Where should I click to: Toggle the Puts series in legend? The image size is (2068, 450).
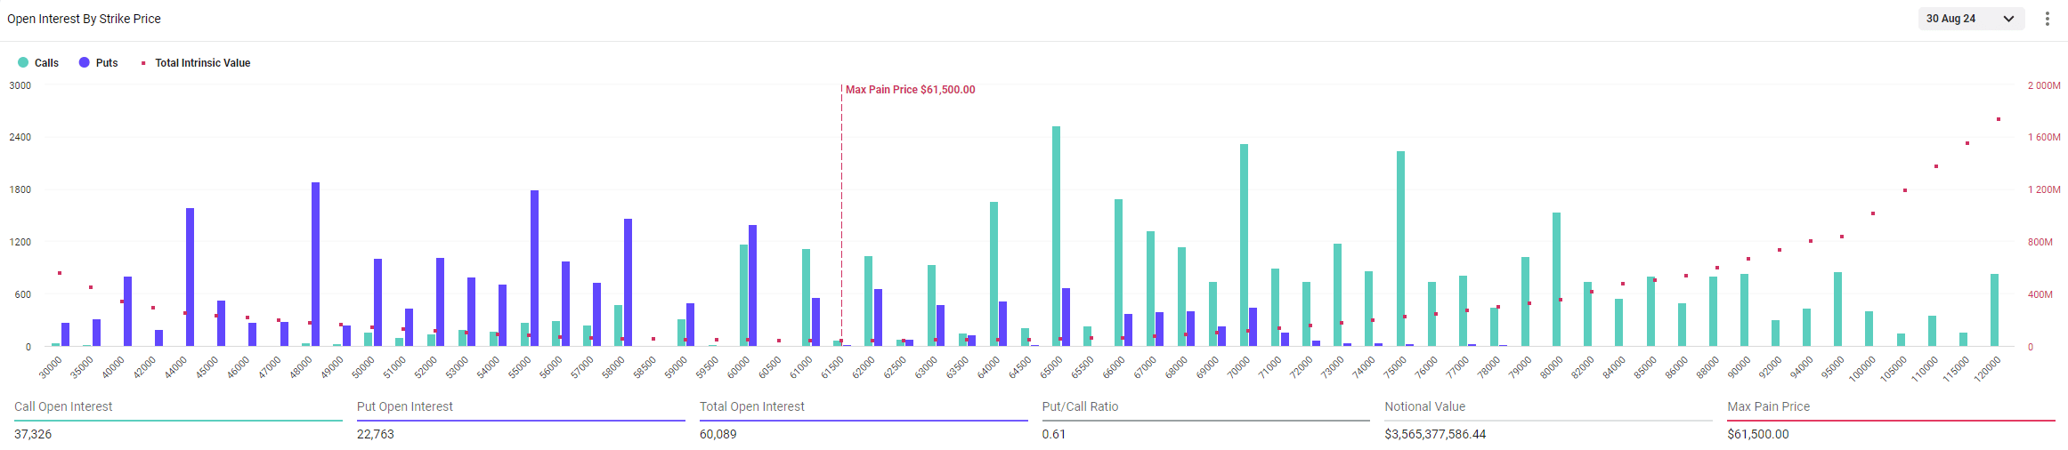(x=99, y=63)
